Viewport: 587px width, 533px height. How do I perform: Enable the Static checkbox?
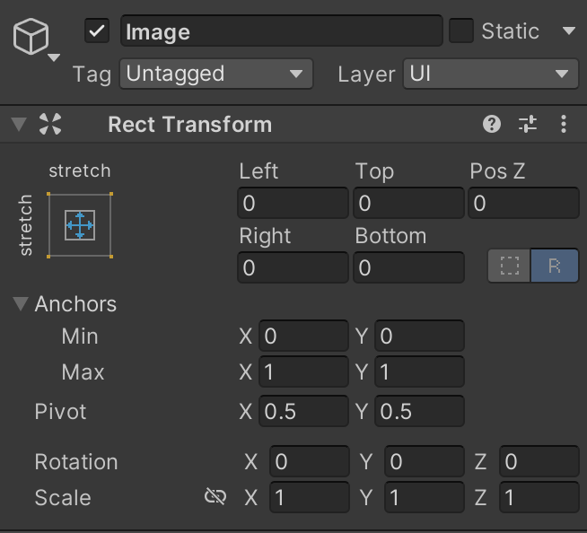(461, 31)
